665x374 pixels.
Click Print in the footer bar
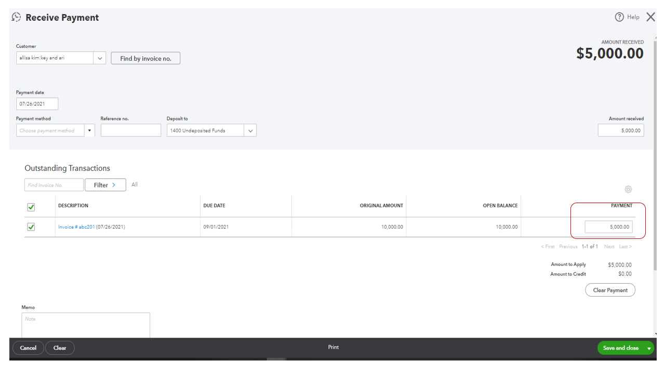[x=334, y=347]
